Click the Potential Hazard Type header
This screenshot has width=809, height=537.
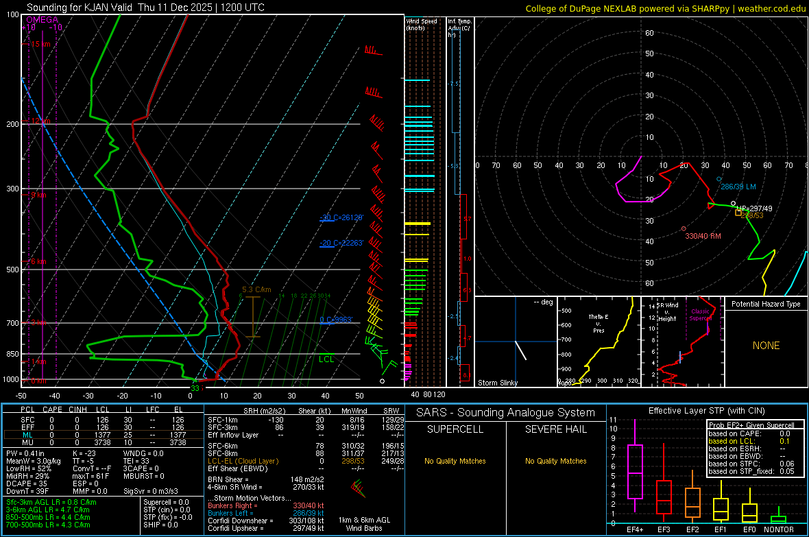click(x=766, y=304)
